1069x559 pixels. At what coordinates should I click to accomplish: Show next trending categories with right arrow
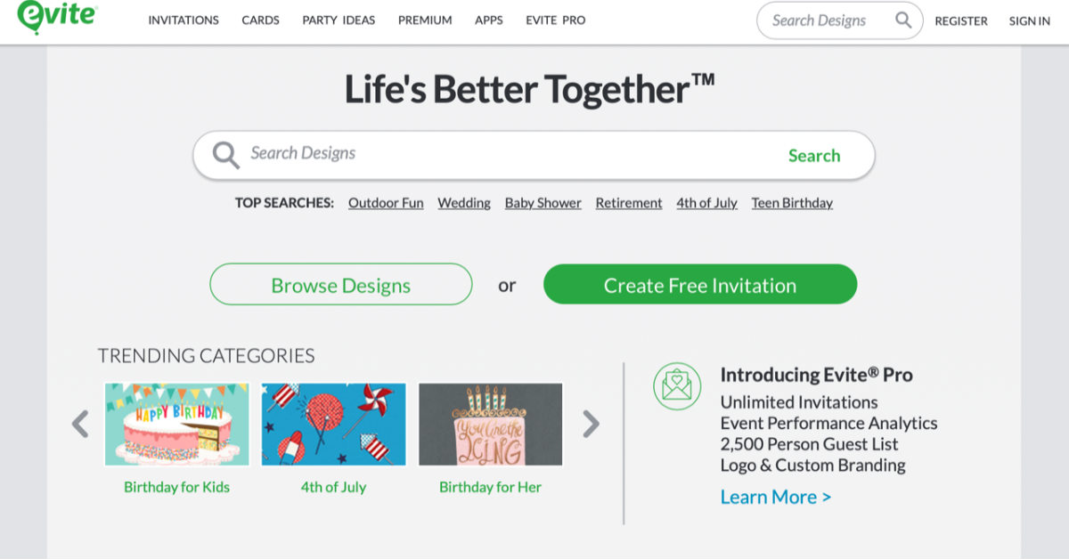click(x=591, y=424)
